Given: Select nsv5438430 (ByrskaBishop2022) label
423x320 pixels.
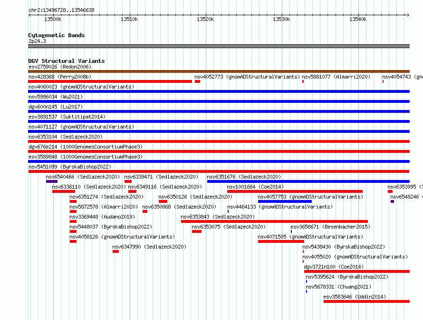Looking at the screenshot, I should click(344, 247).
